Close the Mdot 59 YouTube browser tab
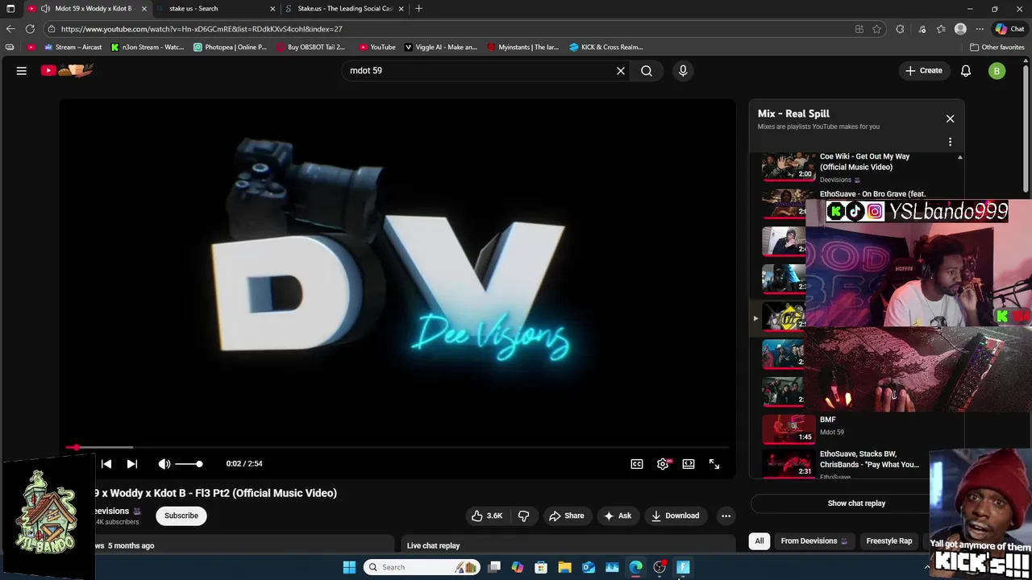 [x=144, y=9]
